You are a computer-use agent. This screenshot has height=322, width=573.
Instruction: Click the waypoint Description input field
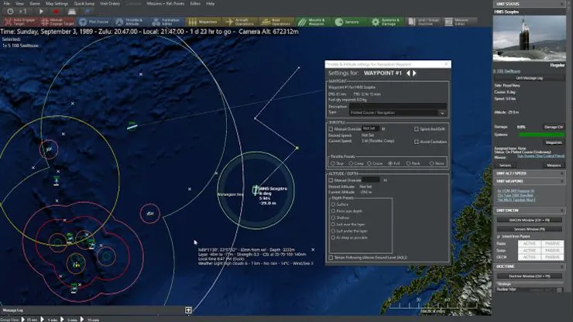397,106
